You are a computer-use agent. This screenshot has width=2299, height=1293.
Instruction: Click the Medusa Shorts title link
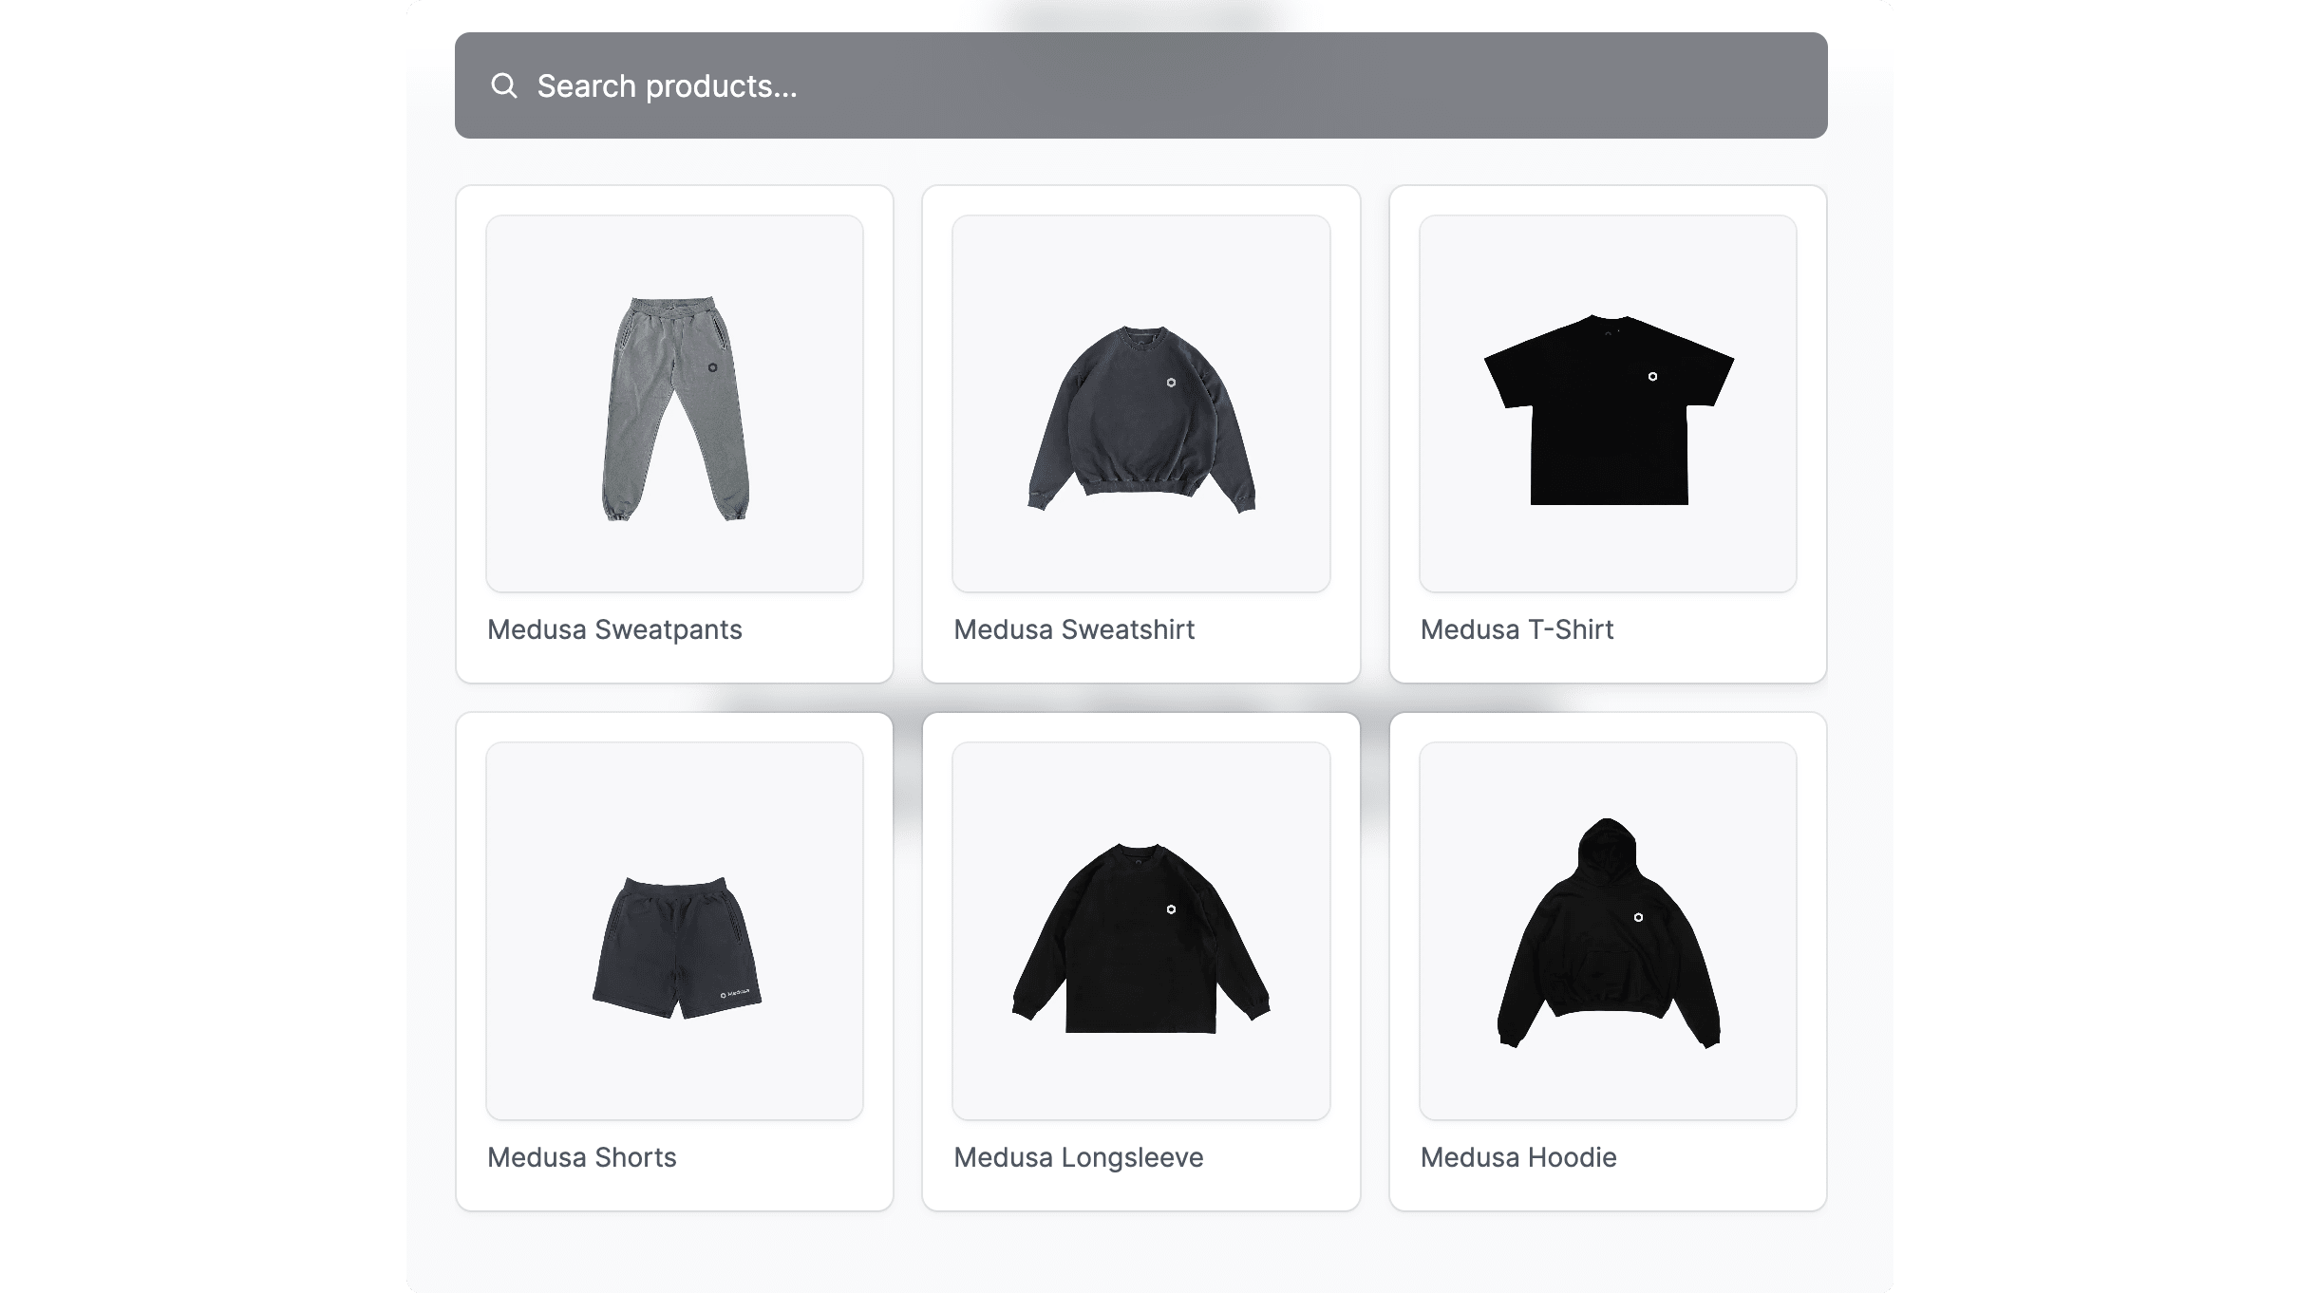tap(582, 1157)
